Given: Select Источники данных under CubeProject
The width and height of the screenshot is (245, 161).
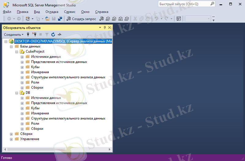Looking at the screenshot, I should (46, 57).
